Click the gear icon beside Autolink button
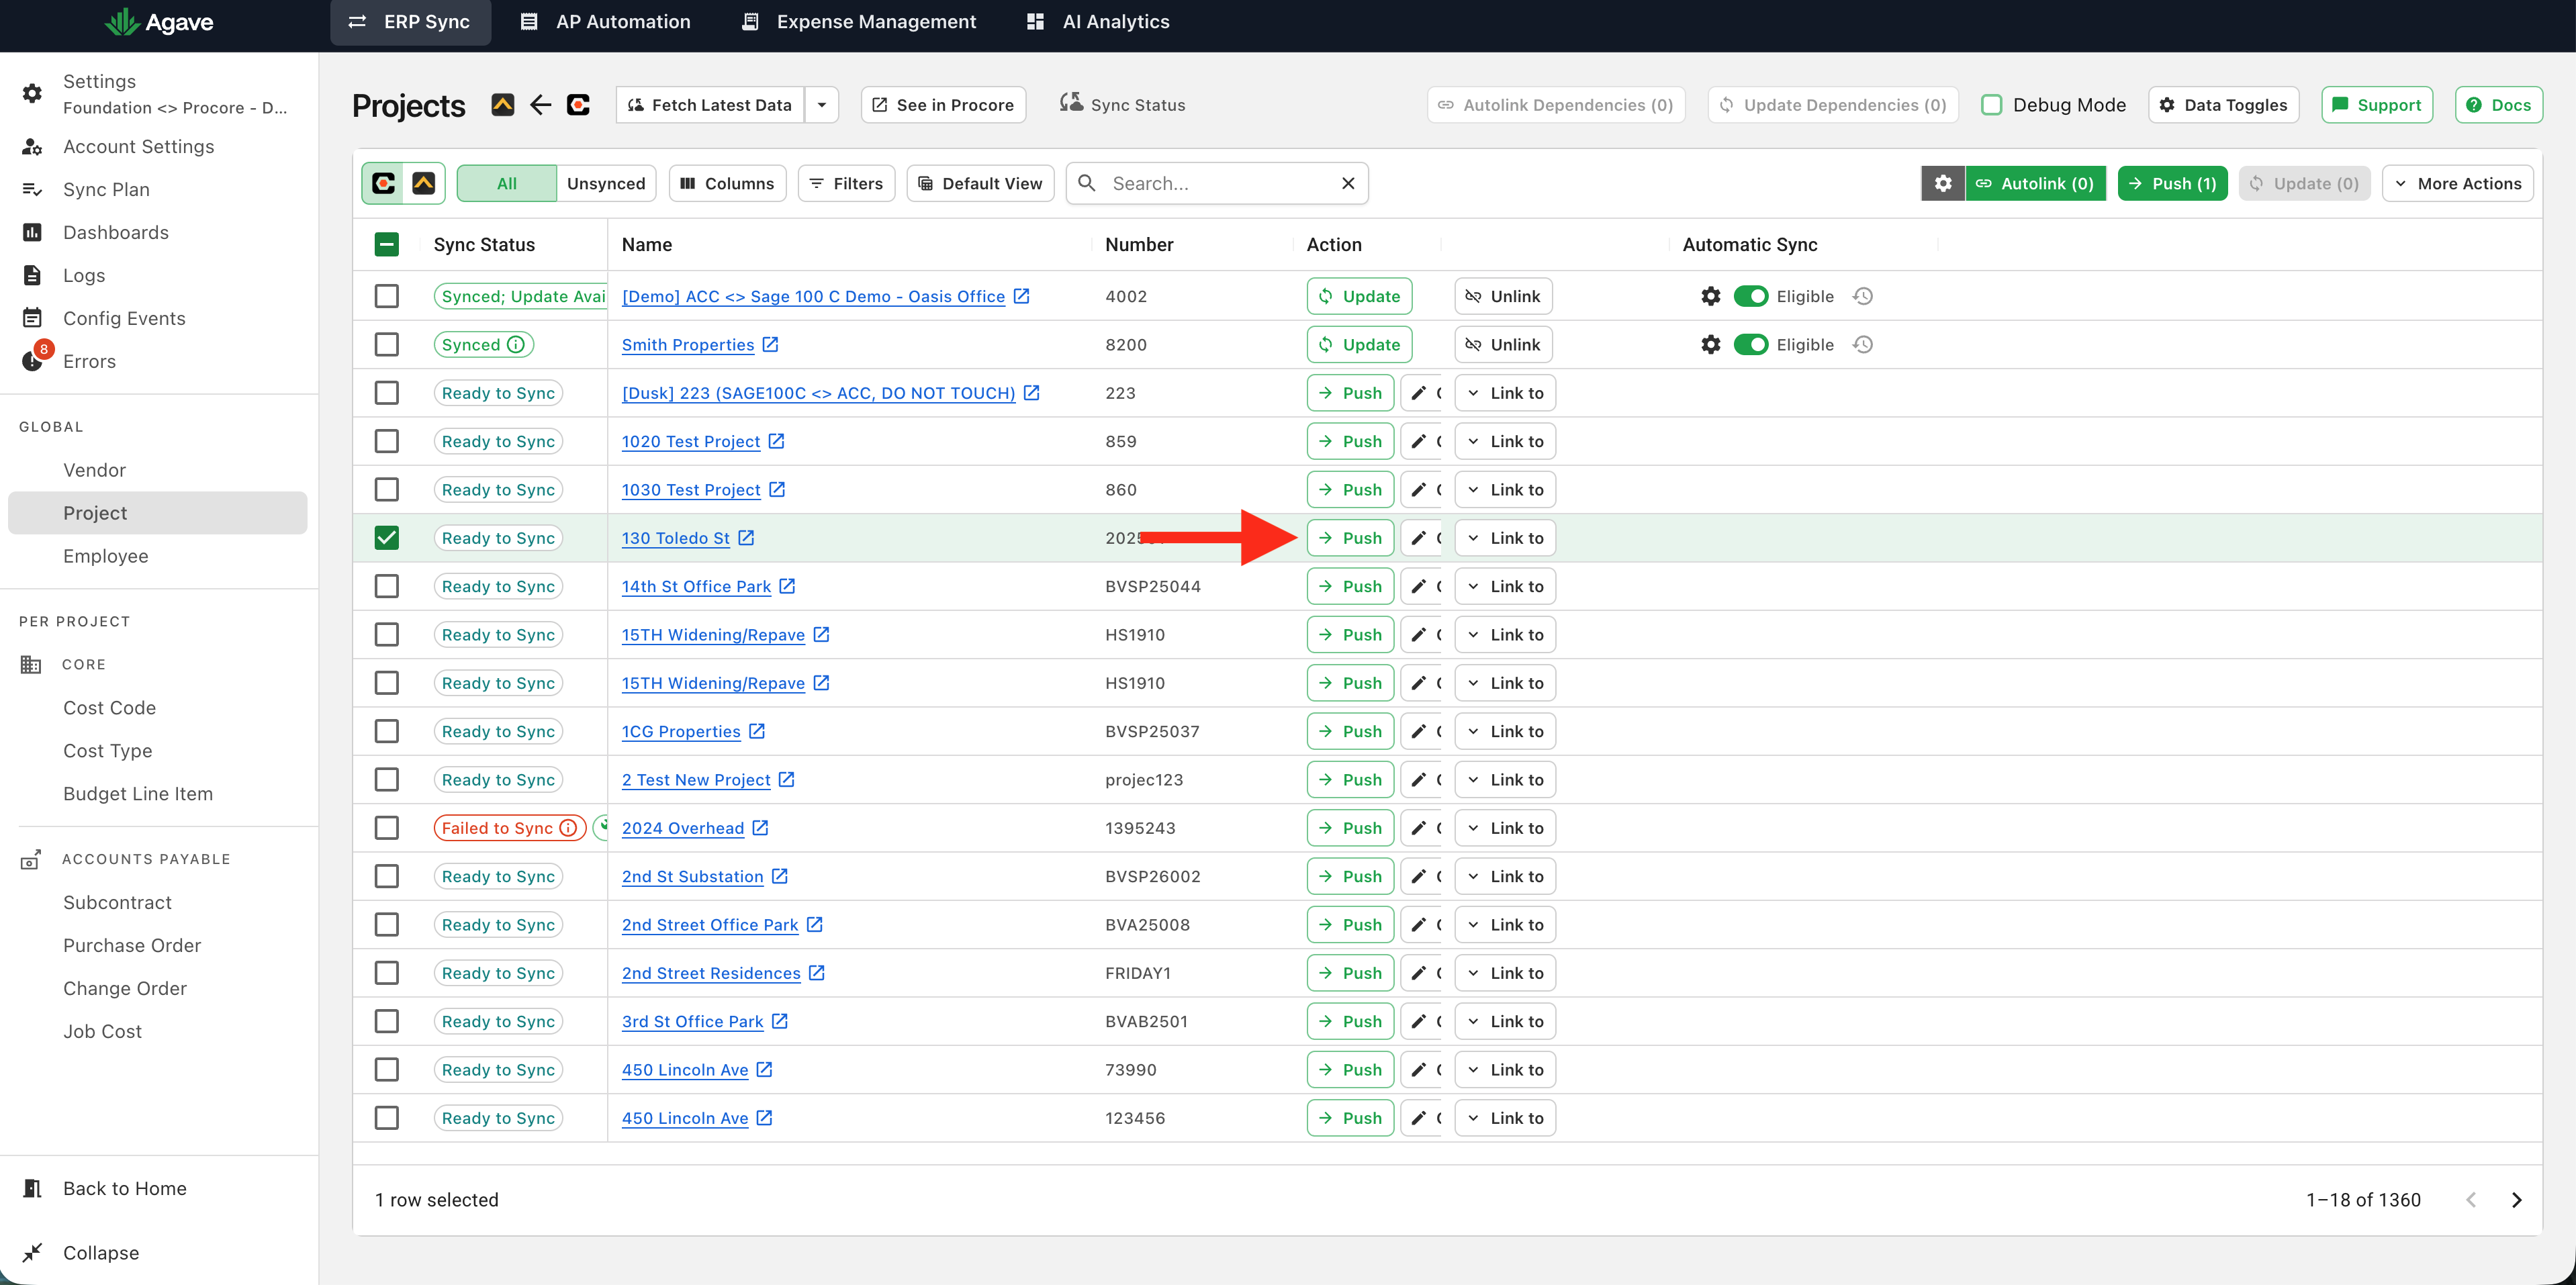Image resolution: width=2576 pixels, height=1285 pixels. (1942, 183)
